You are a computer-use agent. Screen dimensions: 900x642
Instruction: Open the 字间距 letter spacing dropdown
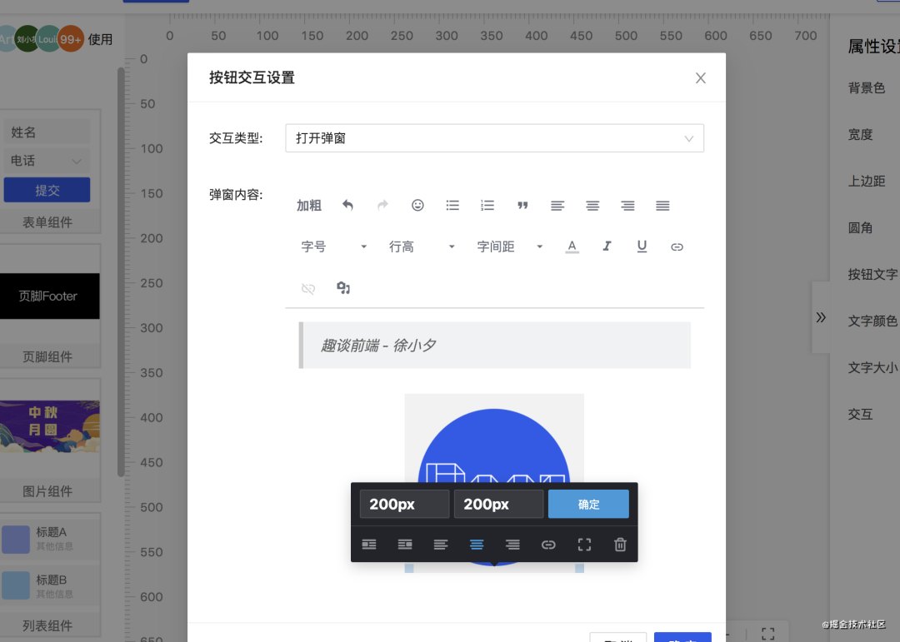[x=509, y=246]
